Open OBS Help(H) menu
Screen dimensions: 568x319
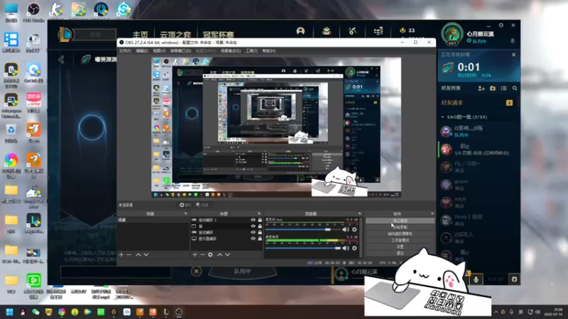(x=269, y=51)
